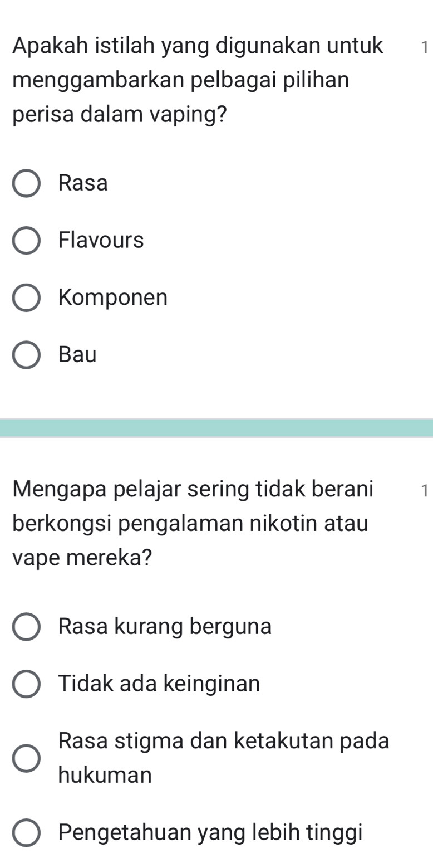Choose the "Tidak ada keinginan" option
Image resolution: width=433 pixels, height=863 pixels.
coord(26,684)
